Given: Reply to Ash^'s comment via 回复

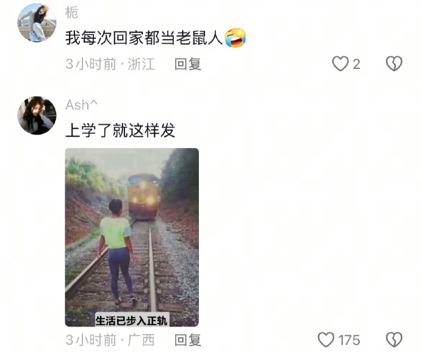Looking at the screenshot, I should click(188, 340).
